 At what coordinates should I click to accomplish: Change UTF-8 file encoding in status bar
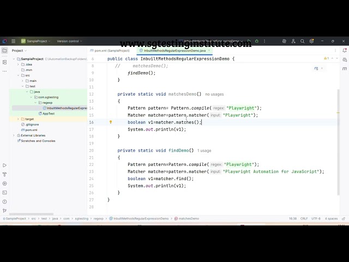(316, 218)
